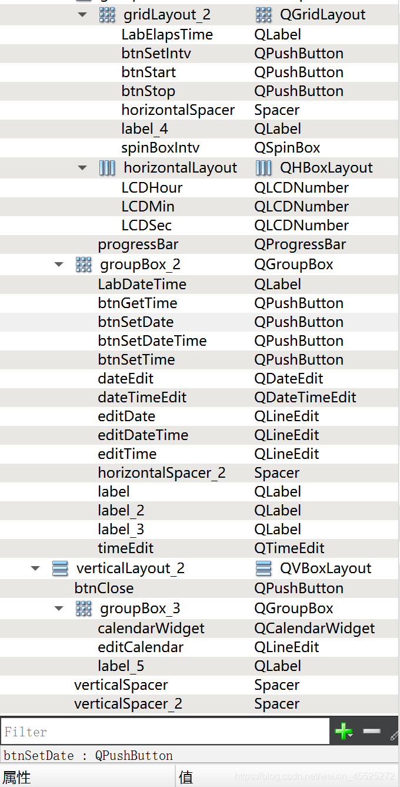Collapse the groupBox_3 tree node
Image resolution: width=400 pixels, height=787 pixels.
(x=59, y=609)
